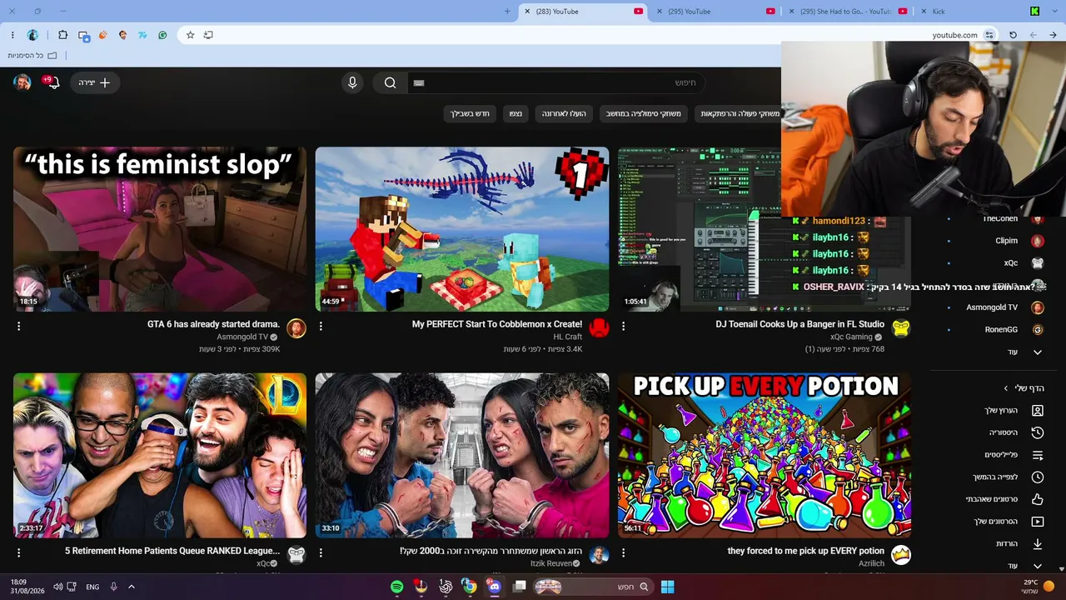The width and height of the screenshot is (1066, 600).
Task: Select the חדש בשבילך filter chip
Action: point(471,113)
